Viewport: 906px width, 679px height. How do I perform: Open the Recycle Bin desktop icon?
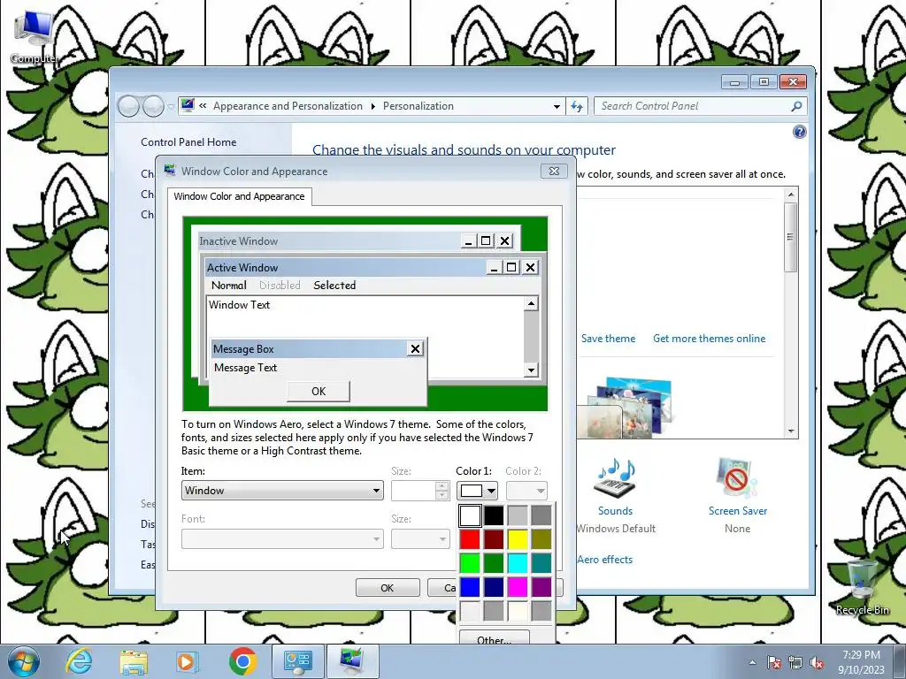click(862, 588)
